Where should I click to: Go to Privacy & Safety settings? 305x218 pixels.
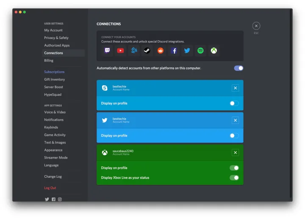tap(63, 38)
